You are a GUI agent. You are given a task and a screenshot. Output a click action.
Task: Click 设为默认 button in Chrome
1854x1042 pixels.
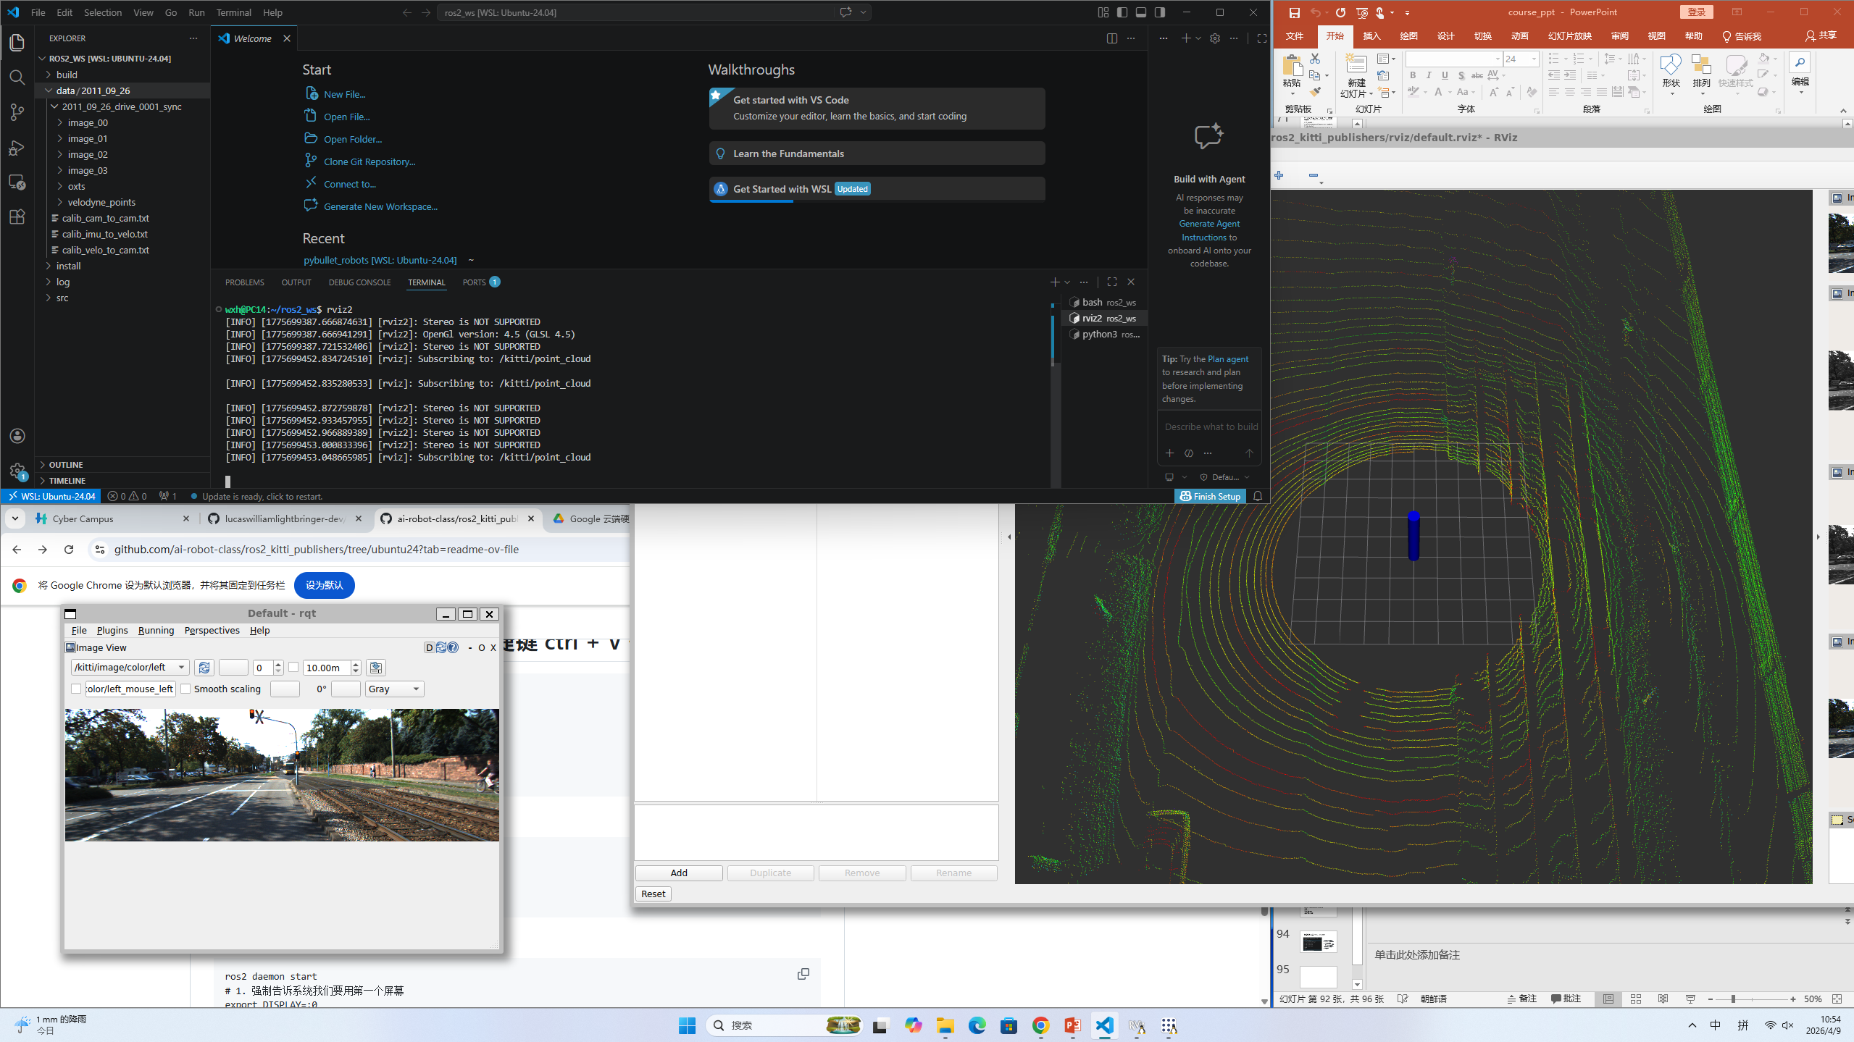(x=324, y=585)
